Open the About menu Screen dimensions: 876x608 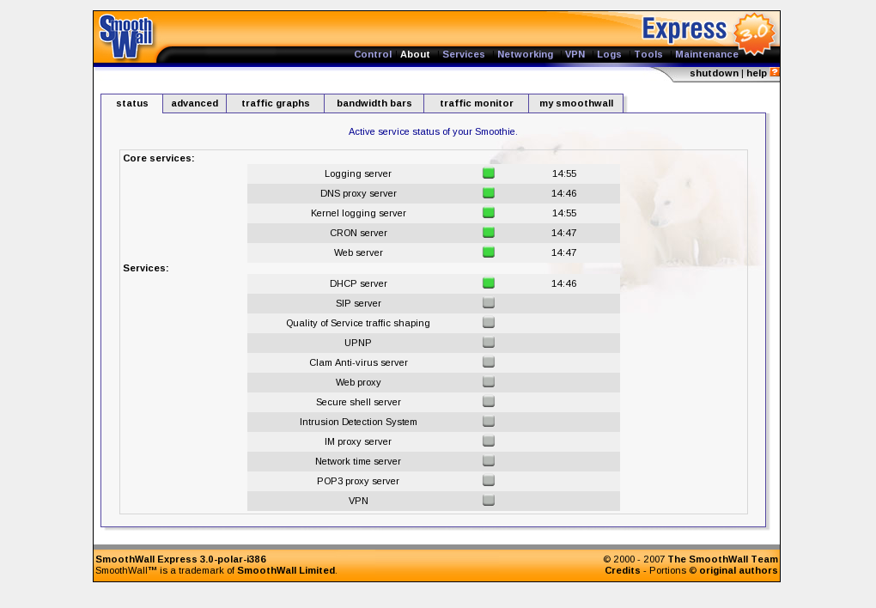(x=415, y=54)
